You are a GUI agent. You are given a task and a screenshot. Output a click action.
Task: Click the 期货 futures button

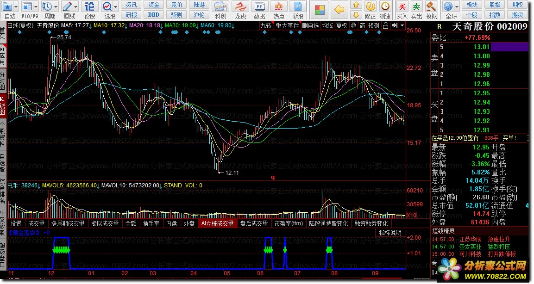(x=517, y=15)
